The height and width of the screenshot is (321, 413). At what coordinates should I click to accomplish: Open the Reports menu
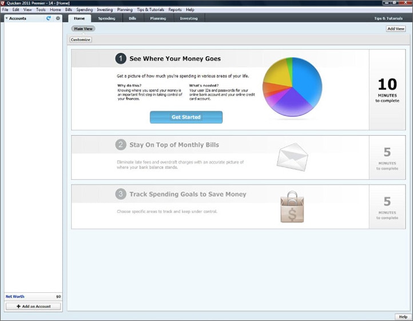pyautogui.click(x=175, y=10)
